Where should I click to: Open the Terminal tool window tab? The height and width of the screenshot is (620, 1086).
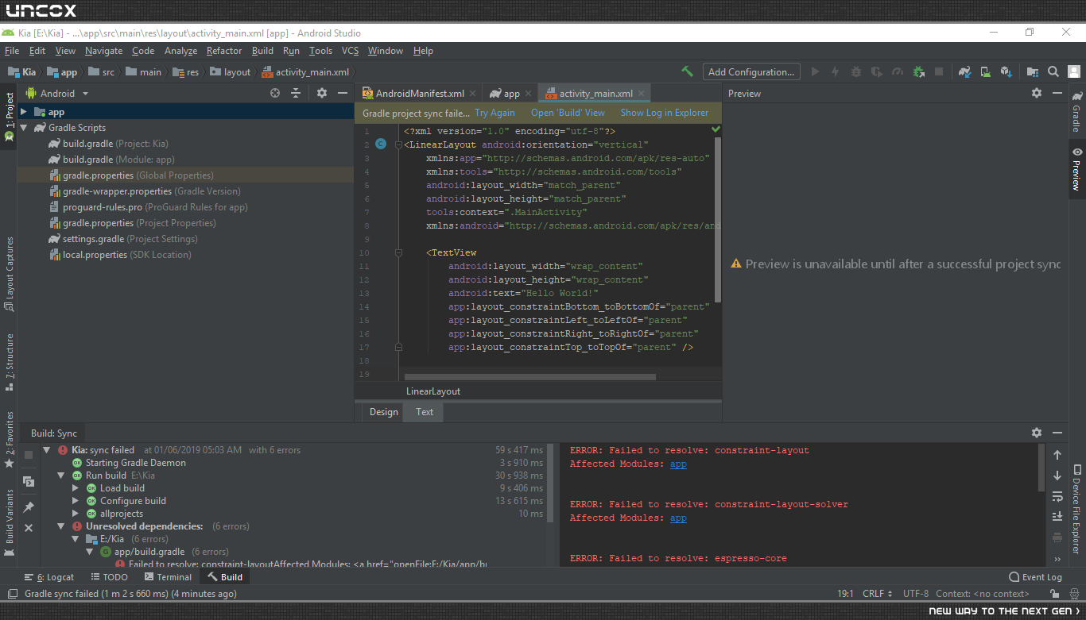167,577
